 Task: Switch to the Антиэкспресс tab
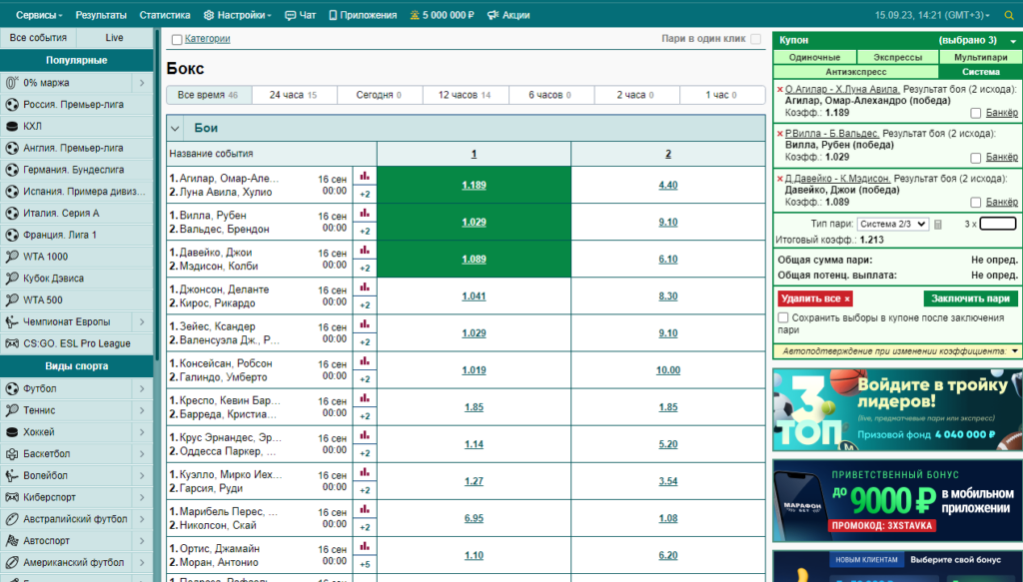pos(856,72)
